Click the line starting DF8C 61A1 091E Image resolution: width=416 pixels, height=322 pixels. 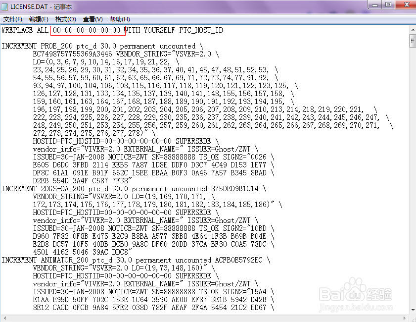(153, 173)
